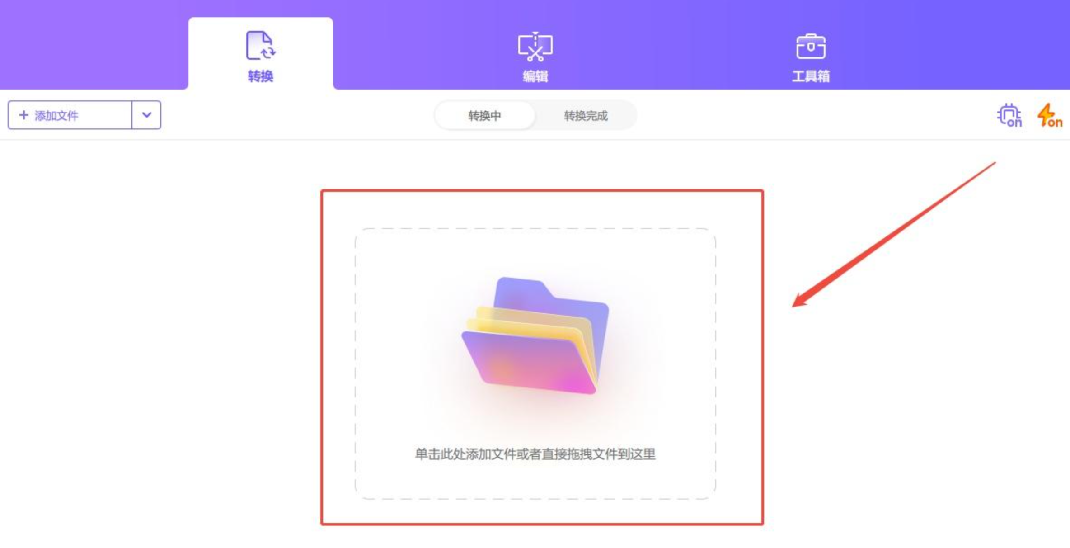Click the file-convert icon on the 转换 tab
Image resolution: width=1070 pixels, height=548 pixels.
click(x=261, y=46)
